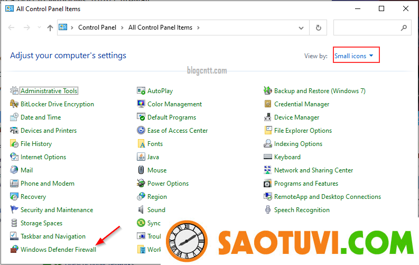The image size is (419, 265).
Task: Click the Default Programs icon
Action: pyautogui.click(x=141, y=117)
